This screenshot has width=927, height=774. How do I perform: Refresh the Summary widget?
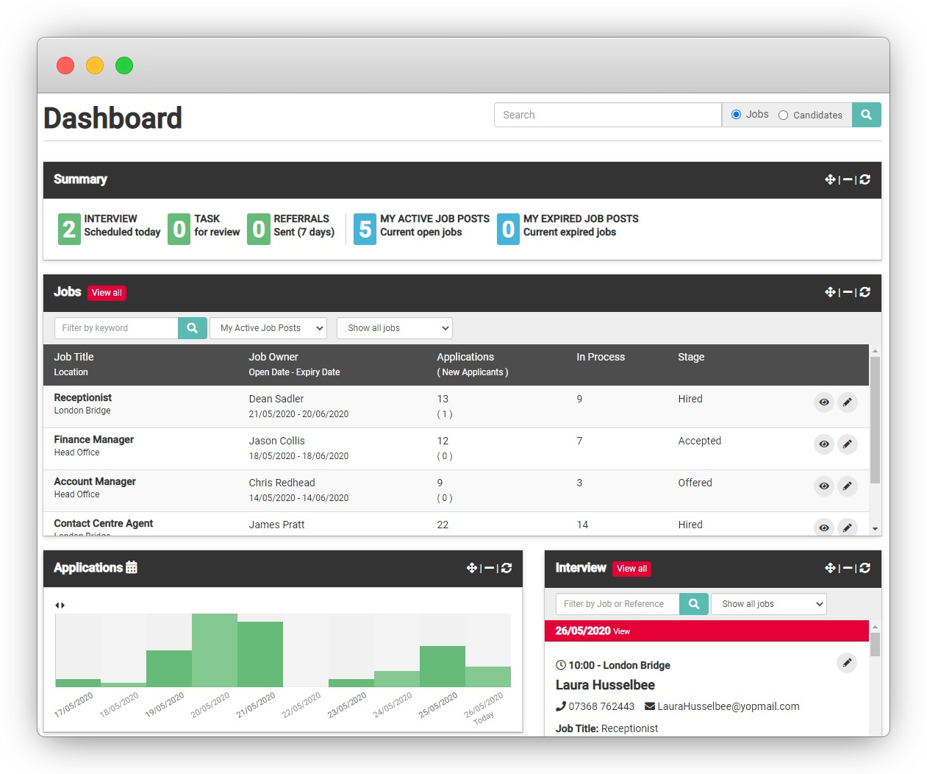tap(865, 180)
